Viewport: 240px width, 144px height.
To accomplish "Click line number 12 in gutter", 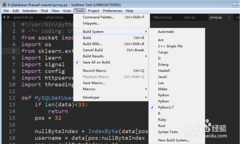I will click(x=12, y=98).
